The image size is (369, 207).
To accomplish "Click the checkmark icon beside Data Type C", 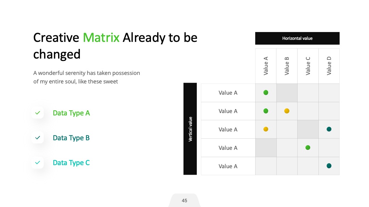I will pos(38,163).
